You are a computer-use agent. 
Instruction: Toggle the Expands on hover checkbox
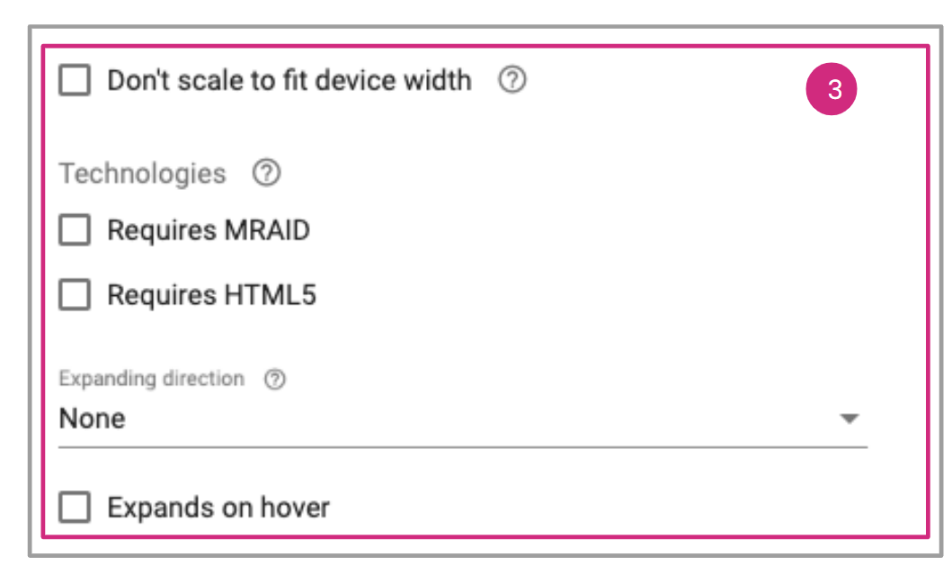point(75,508)
